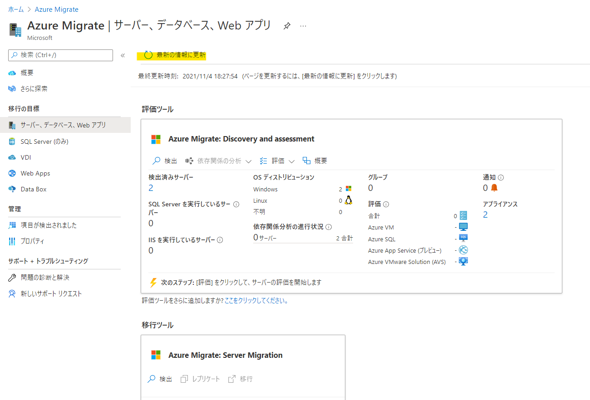Click the Azure VMware Solution icon

tap(463, 261)
